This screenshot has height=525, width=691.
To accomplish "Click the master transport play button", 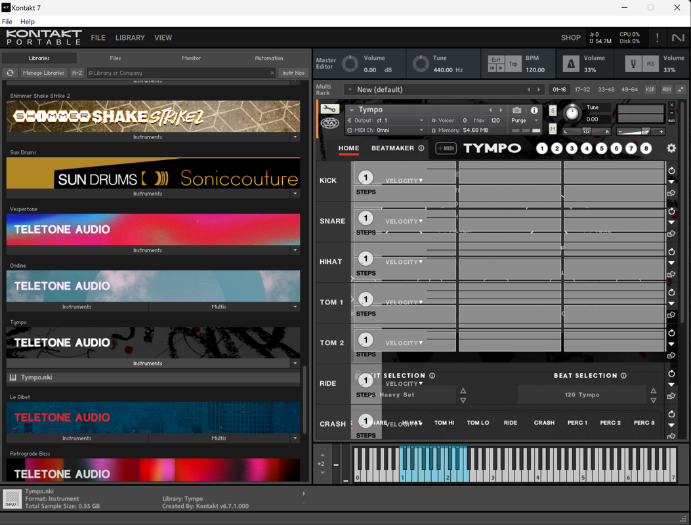I will coord(501,68).
